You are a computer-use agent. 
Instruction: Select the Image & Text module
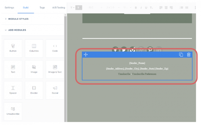55,69
